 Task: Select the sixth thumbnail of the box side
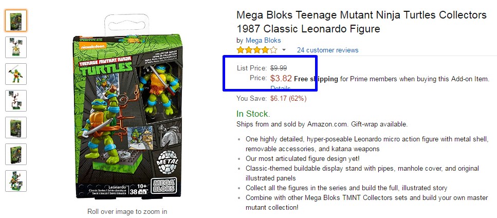point(16,154)
